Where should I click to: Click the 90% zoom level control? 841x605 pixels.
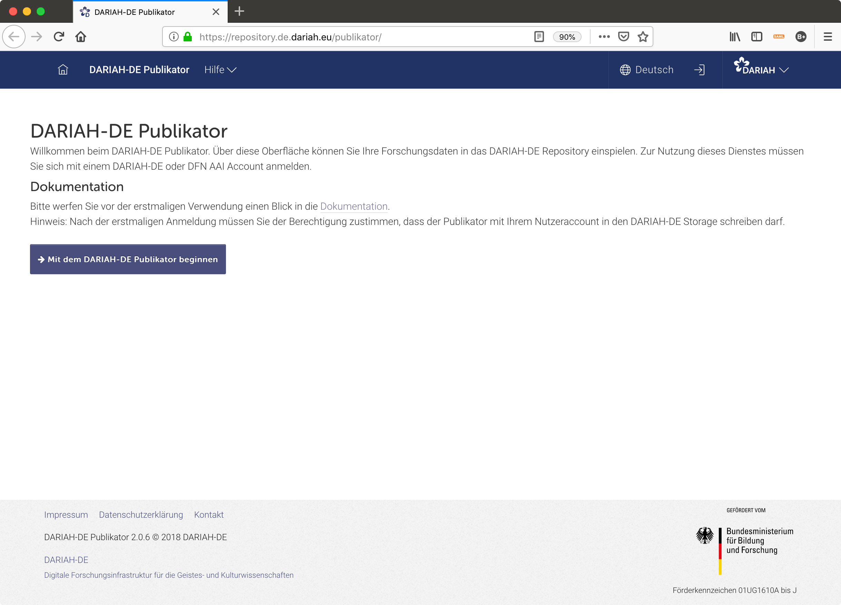click(567, 36)
